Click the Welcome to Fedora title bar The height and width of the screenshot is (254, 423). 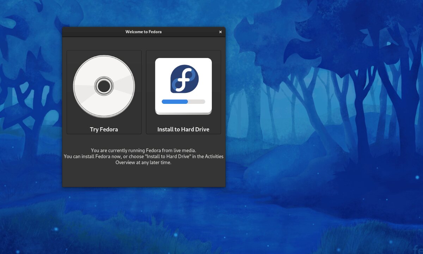(x=143, y=32)
